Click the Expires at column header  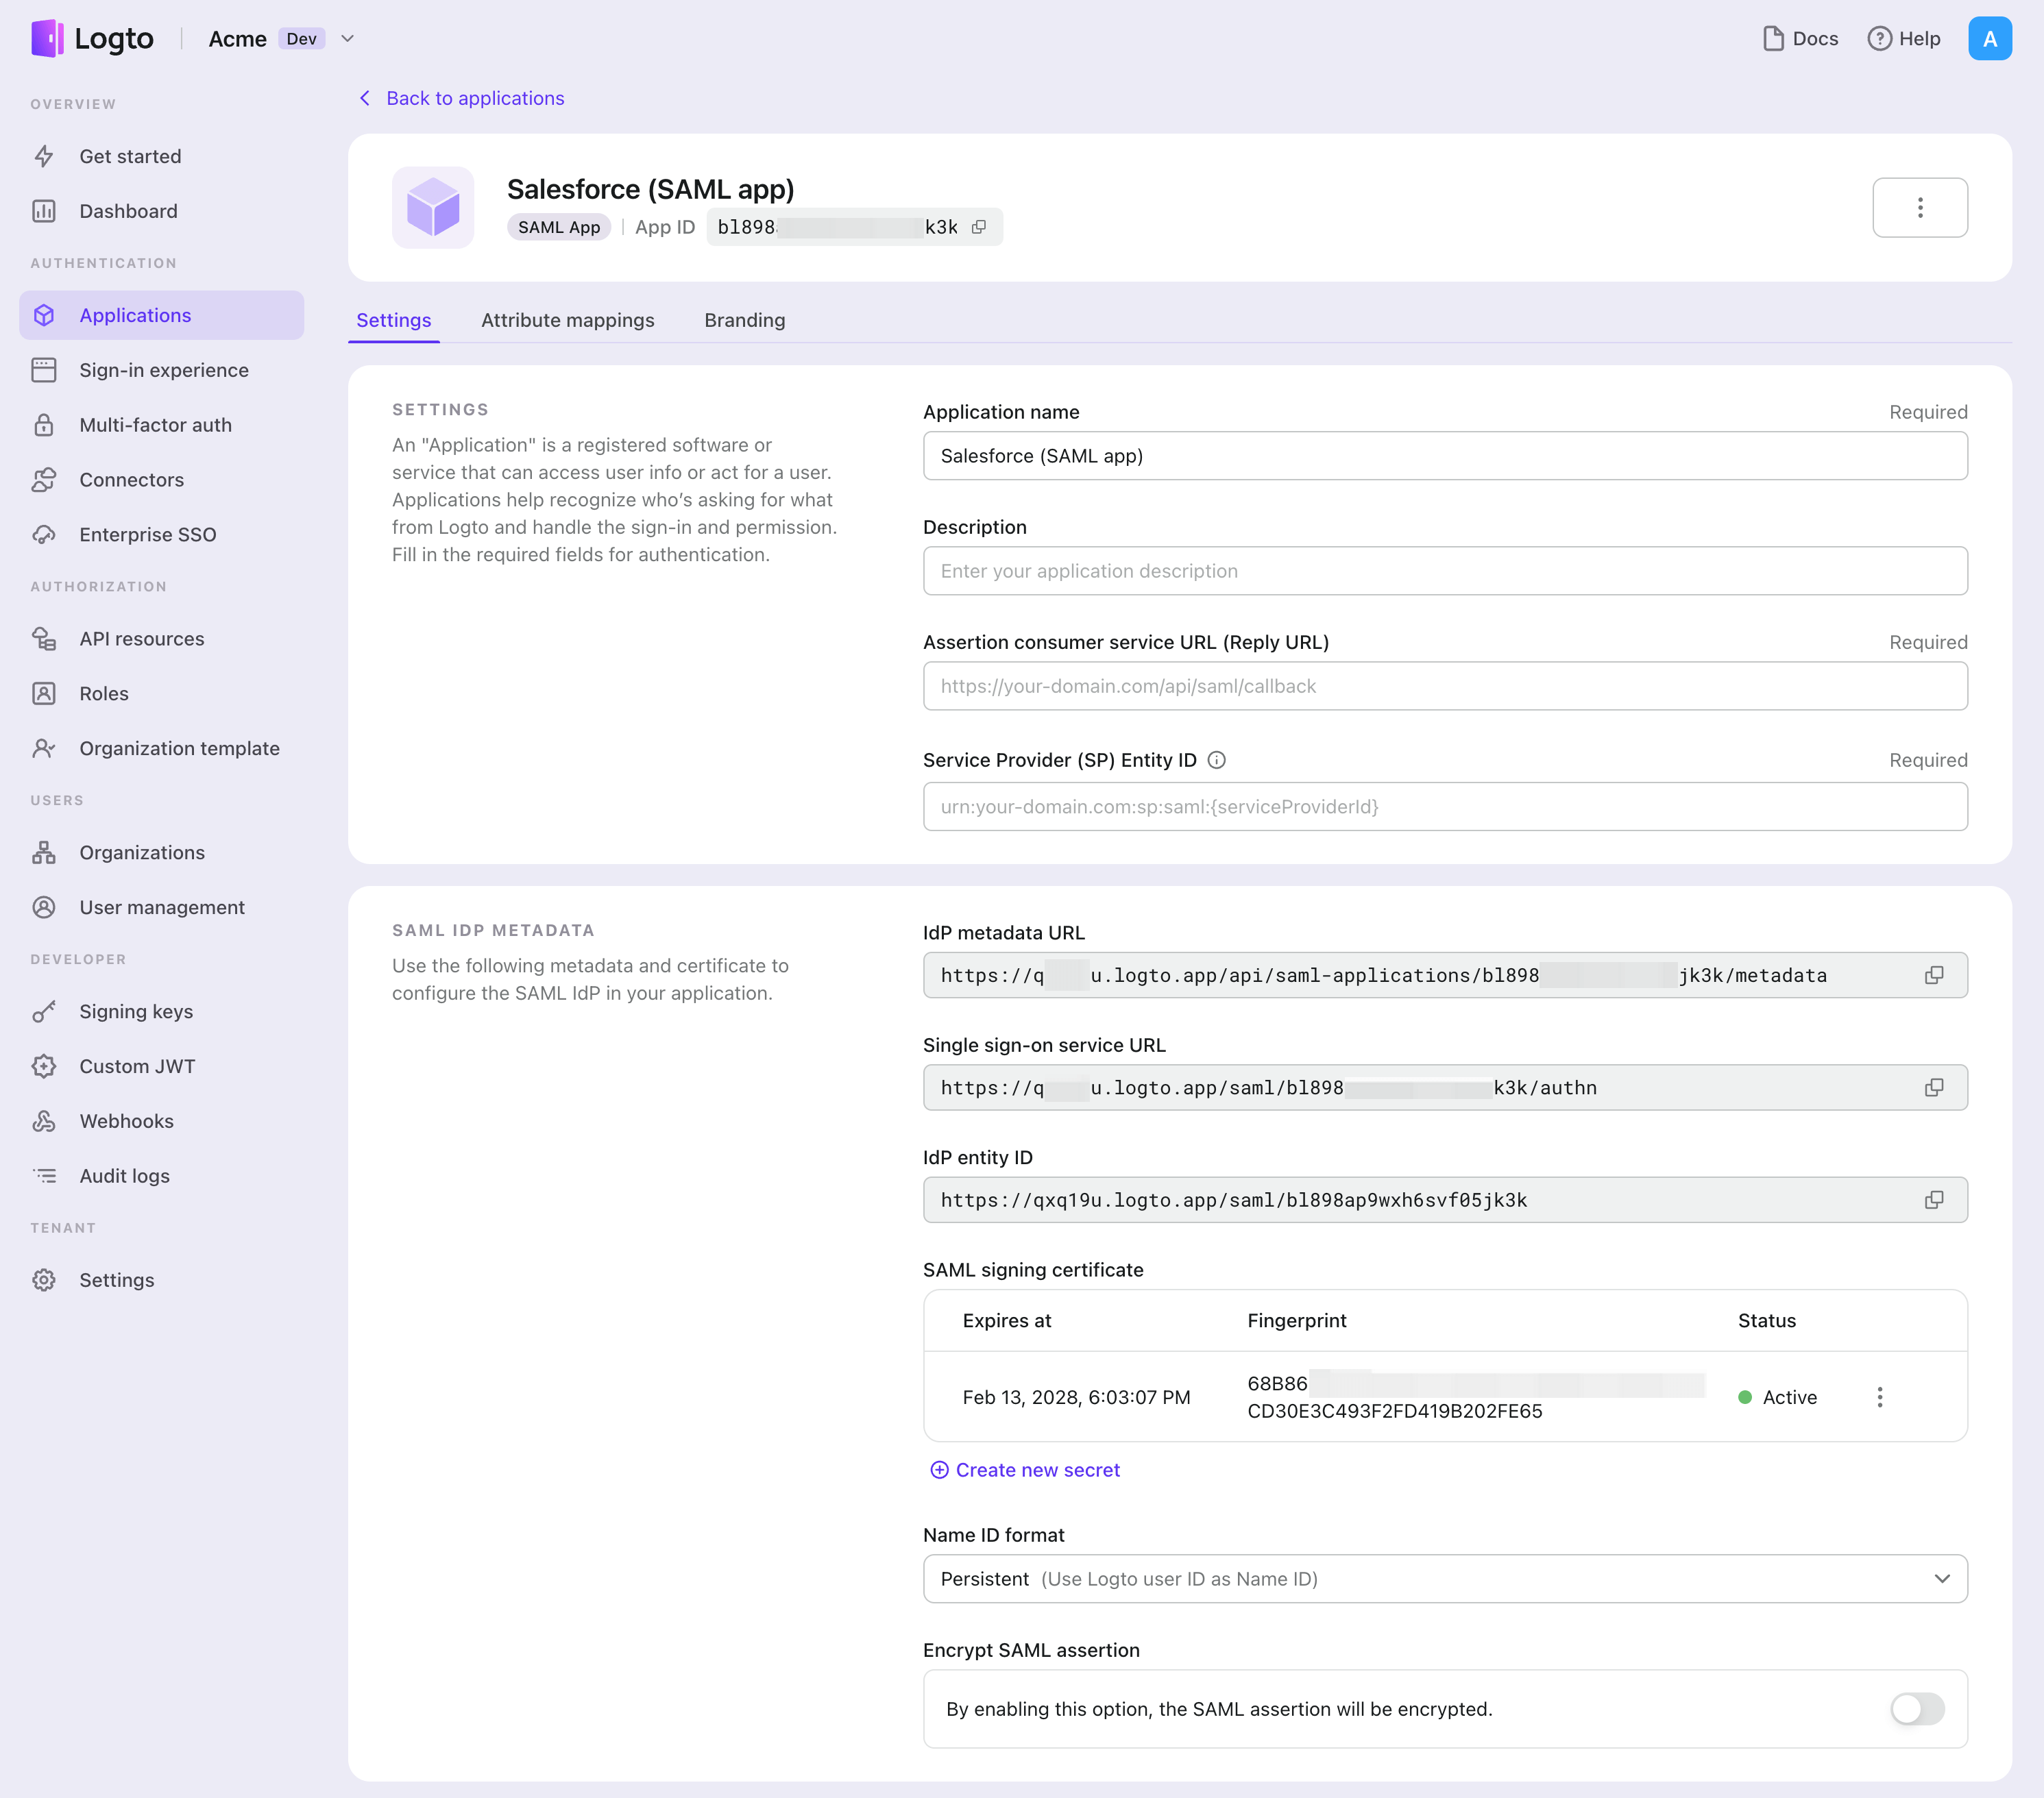click(x=1006, y=1320)
